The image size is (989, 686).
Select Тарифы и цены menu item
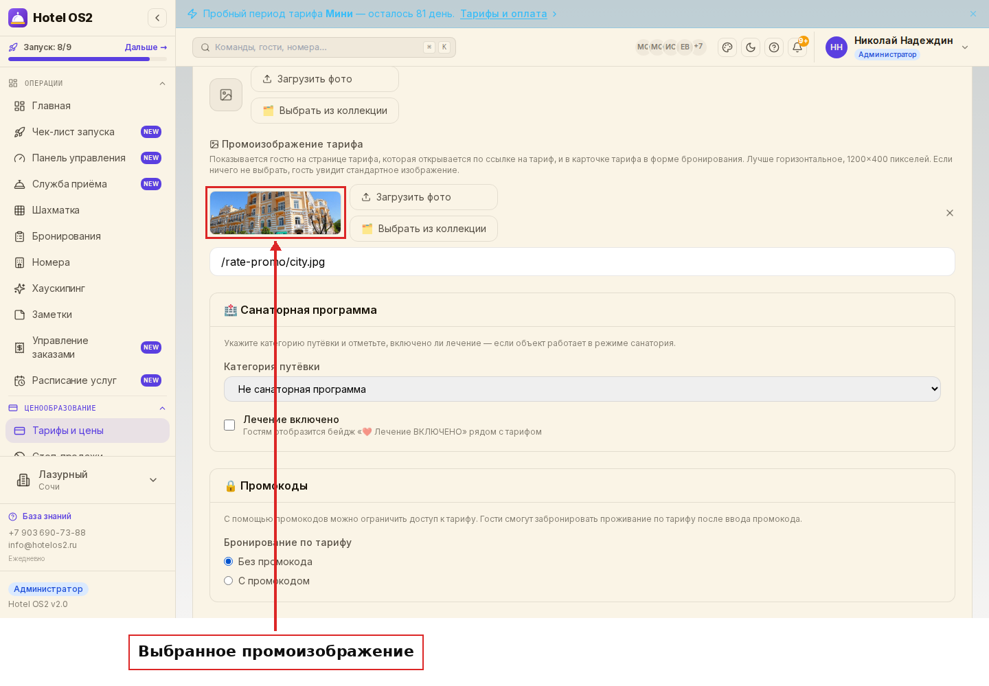87,431
